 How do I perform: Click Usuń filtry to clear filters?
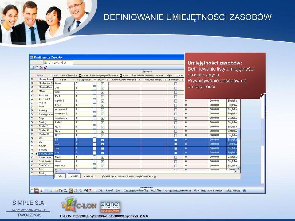pos(156,191)
